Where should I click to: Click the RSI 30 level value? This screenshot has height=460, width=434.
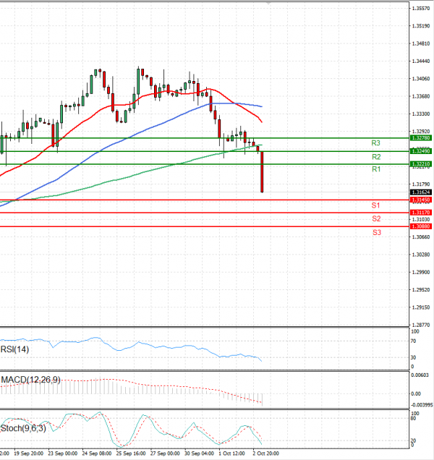(x=413, y=357)
